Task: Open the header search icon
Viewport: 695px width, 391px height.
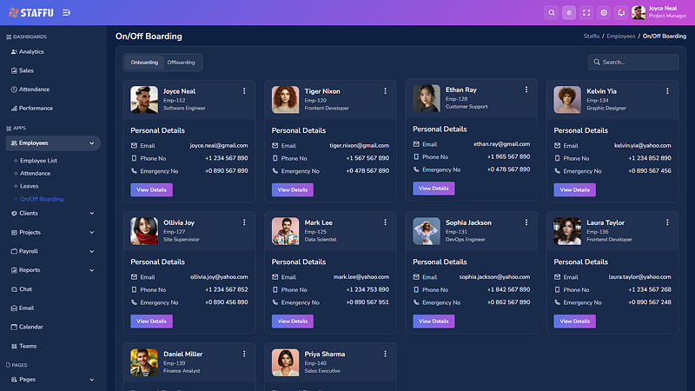Action: click(552, 13)
